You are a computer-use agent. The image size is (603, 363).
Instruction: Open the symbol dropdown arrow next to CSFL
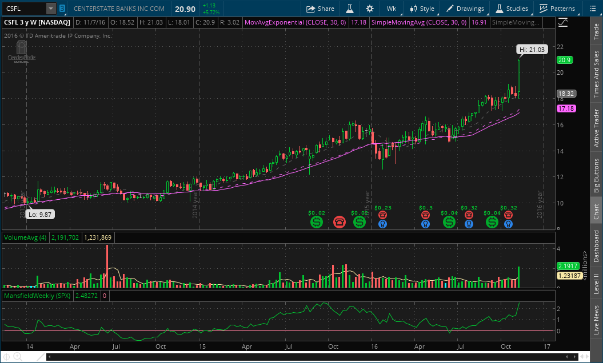(51, 9)
